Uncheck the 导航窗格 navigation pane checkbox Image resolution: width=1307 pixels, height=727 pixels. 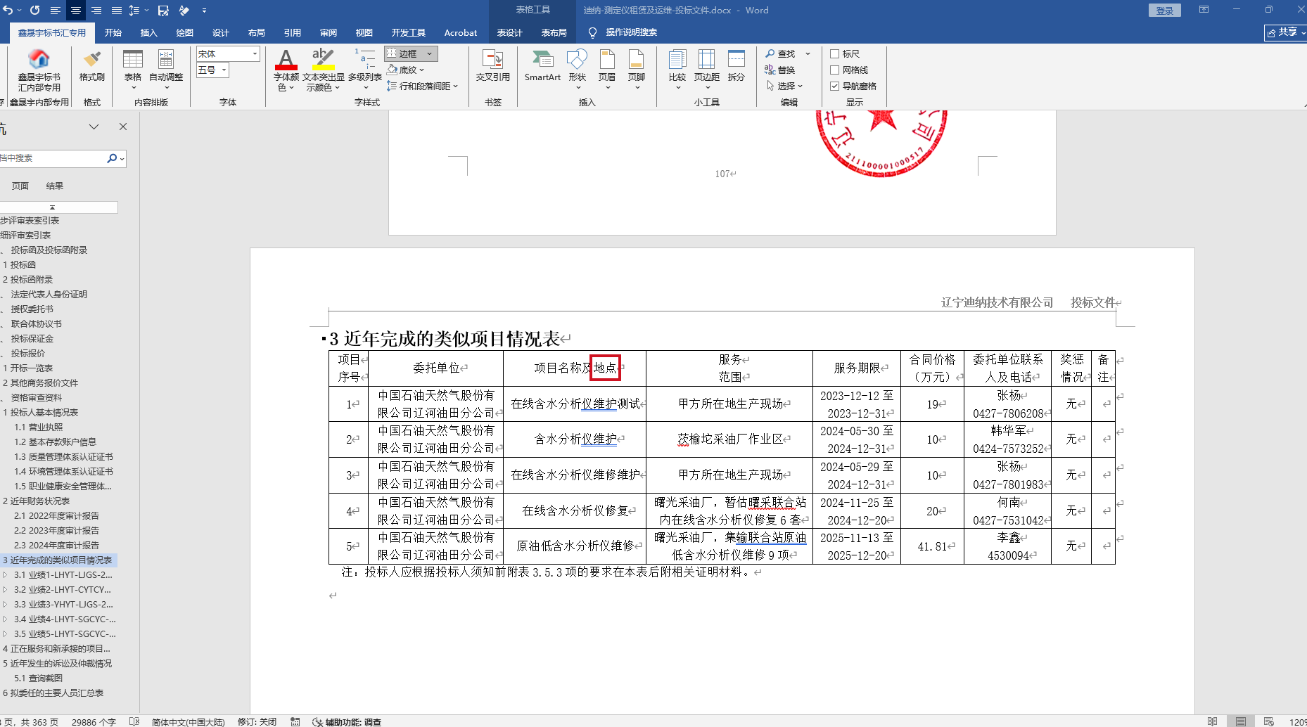(834, 86)
